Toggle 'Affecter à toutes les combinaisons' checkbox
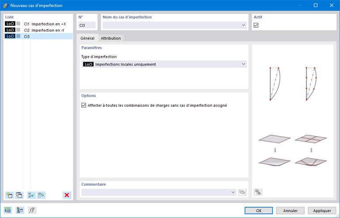Image resolution: width=340 pixels, height=218 pixels. [x=84, y=105]
